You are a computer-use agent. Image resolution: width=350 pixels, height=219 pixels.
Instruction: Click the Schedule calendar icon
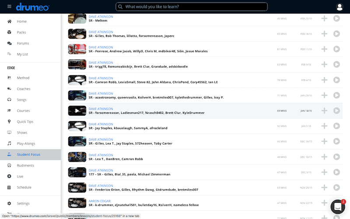(x=9, y=187)
